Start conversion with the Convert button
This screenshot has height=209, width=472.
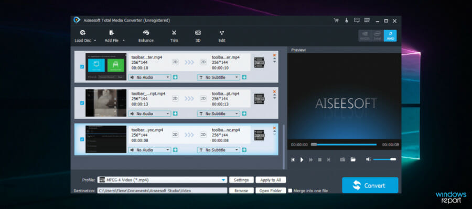coord(370,185)
